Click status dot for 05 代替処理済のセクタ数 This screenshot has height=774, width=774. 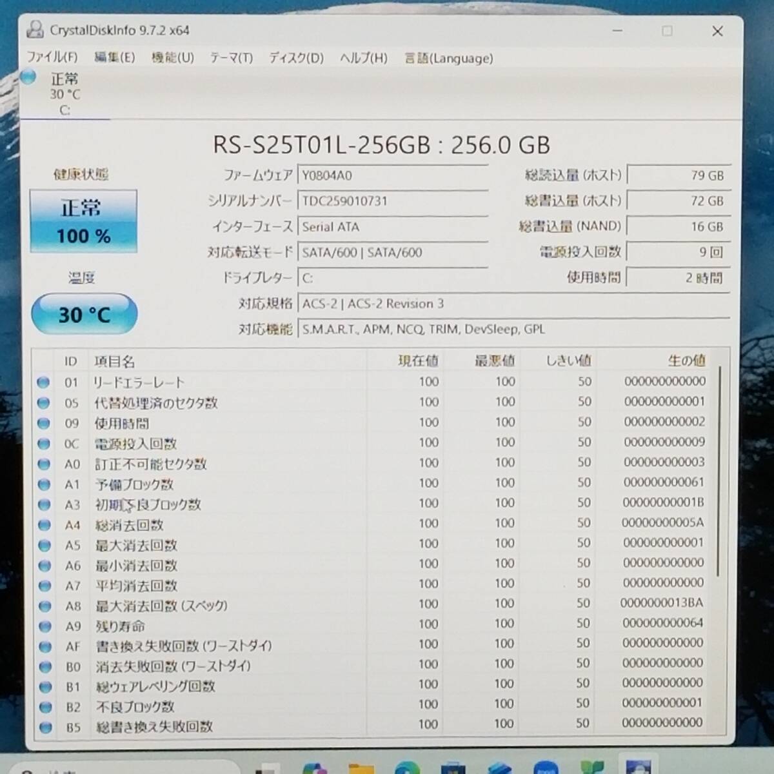pyautogui.click(x=43, y=402)
